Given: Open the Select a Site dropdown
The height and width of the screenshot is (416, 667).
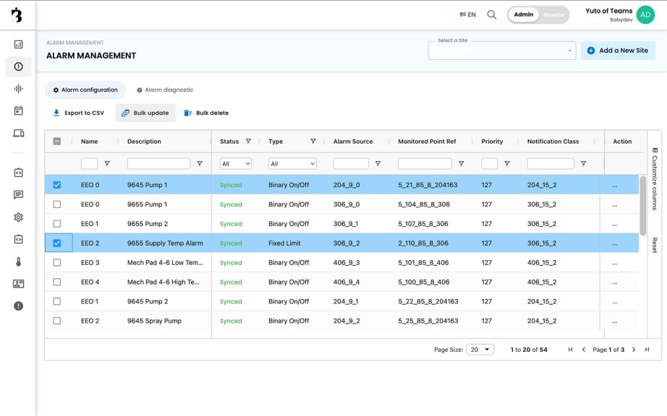Looking at the screenshot, I should [501, 51].
